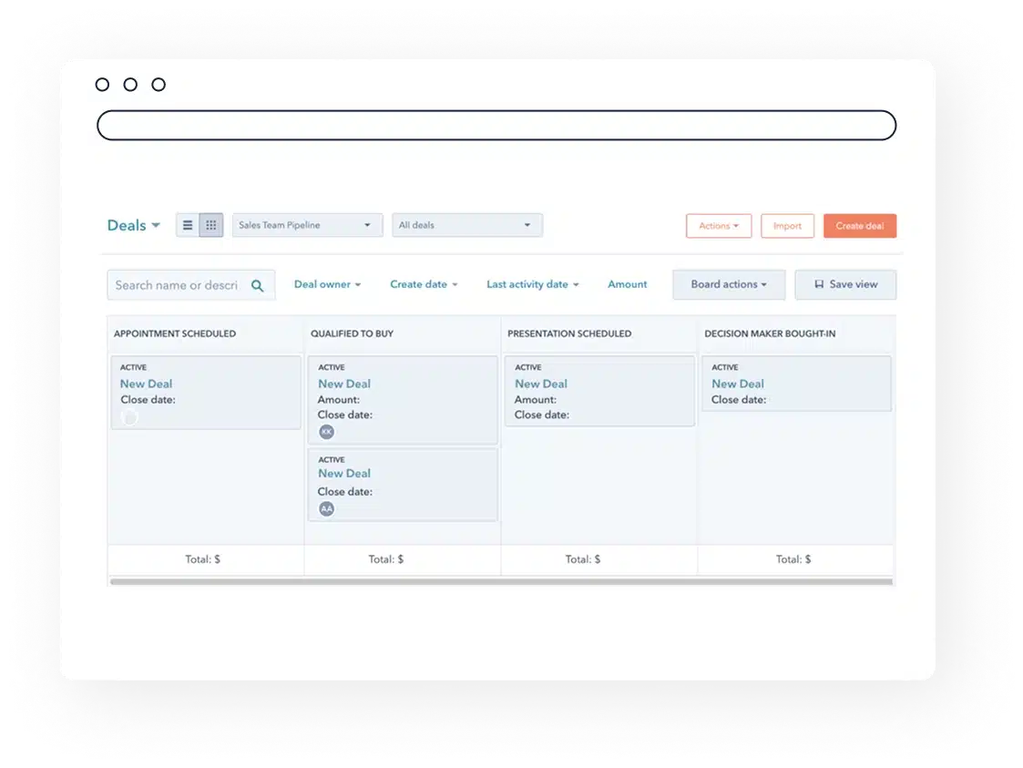
Task: Open the Actions dropdown button
Action: pyautogui.click(x=719, y=226)
